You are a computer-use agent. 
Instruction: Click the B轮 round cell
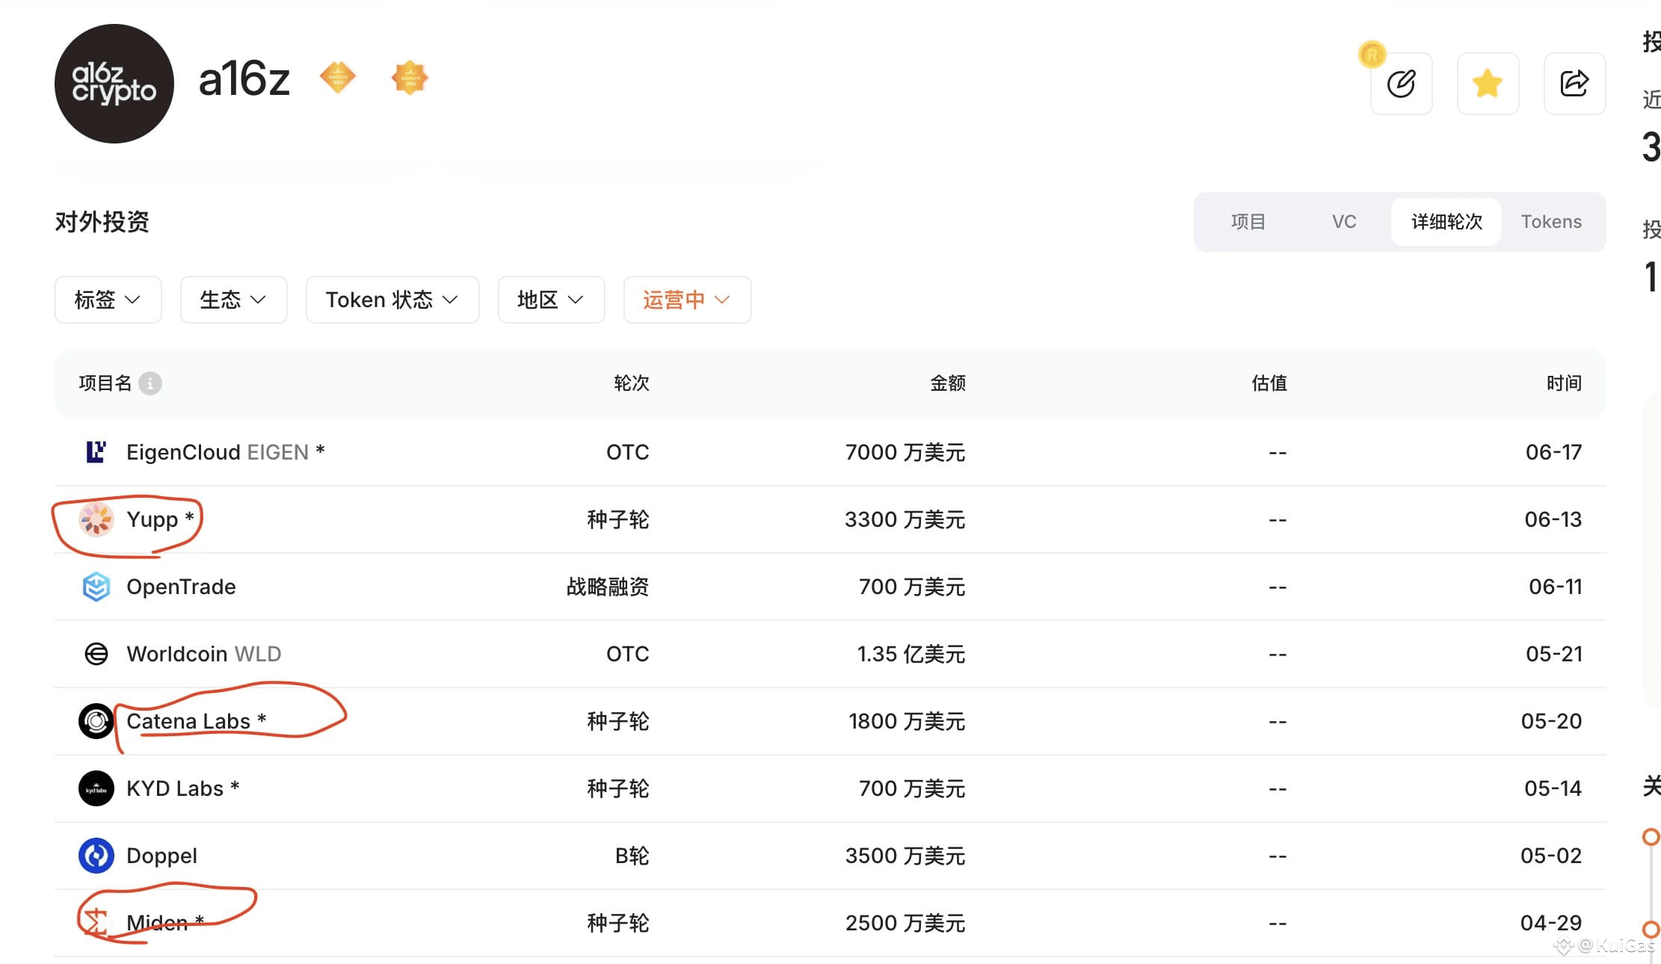(632, 856)
